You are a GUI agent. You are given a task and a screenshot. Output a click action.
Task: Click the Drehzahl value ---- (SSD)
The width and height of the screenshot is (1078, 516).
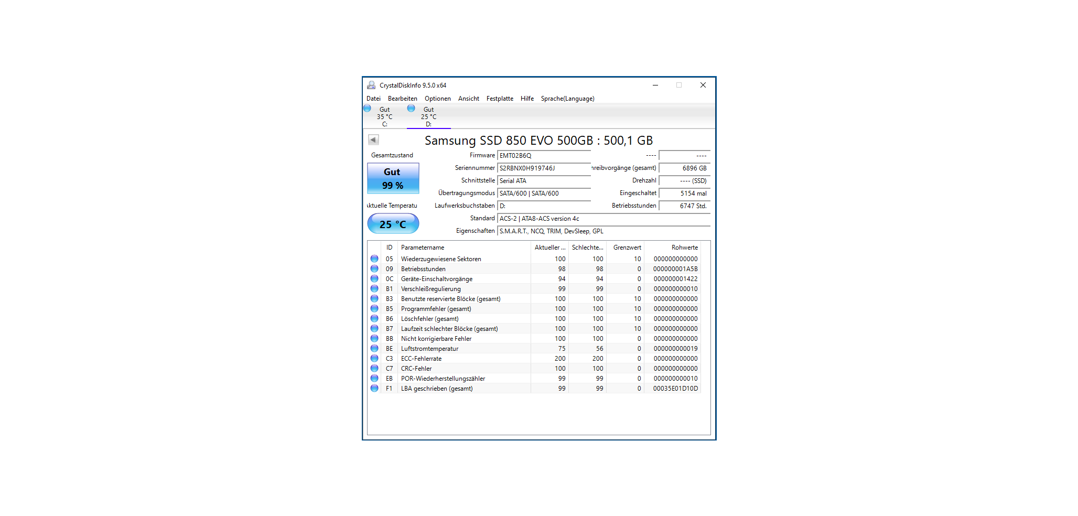click(x=684, y=181)
